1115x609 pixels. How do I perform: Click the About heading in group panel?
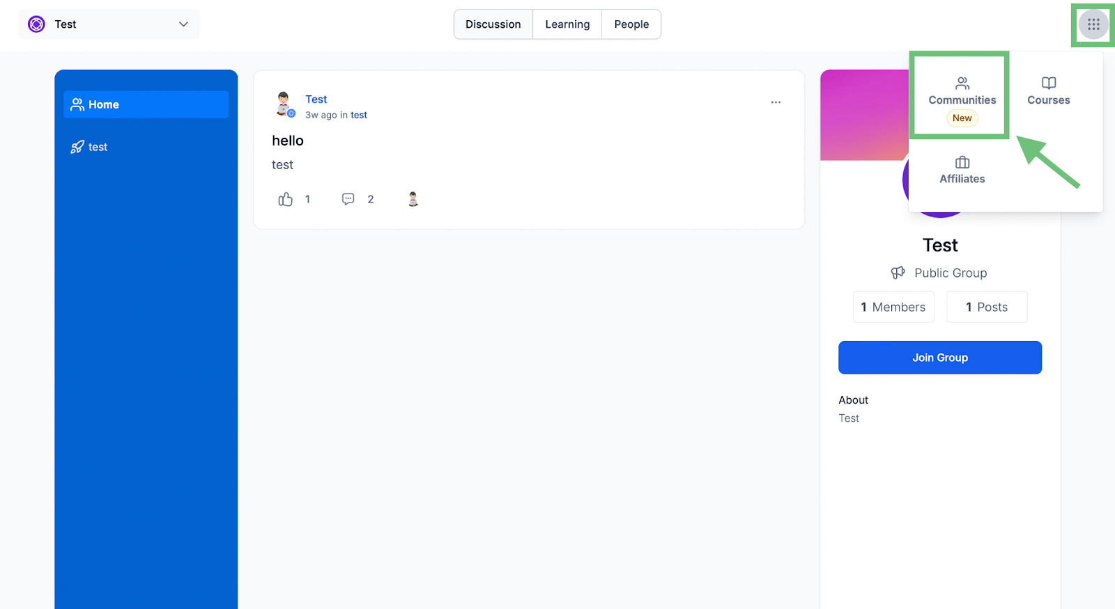tap(853, 400)
